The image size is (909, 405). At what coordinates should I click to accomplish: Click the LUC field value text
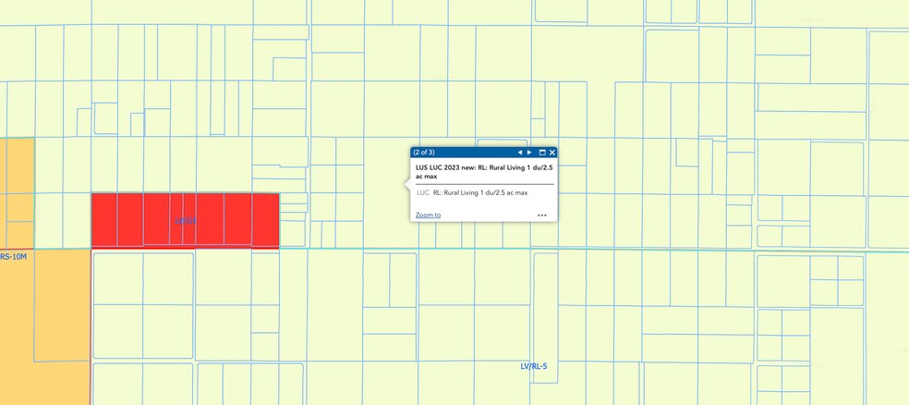tap(480, 193)
